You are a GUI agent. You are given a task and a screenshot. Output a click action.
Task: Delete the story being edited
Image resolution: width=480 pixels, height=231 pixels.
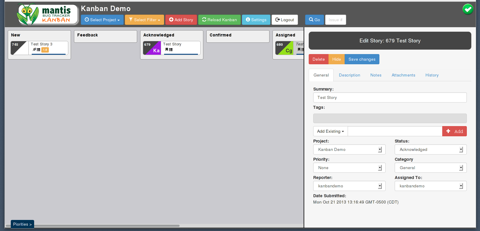coord(319,59)
